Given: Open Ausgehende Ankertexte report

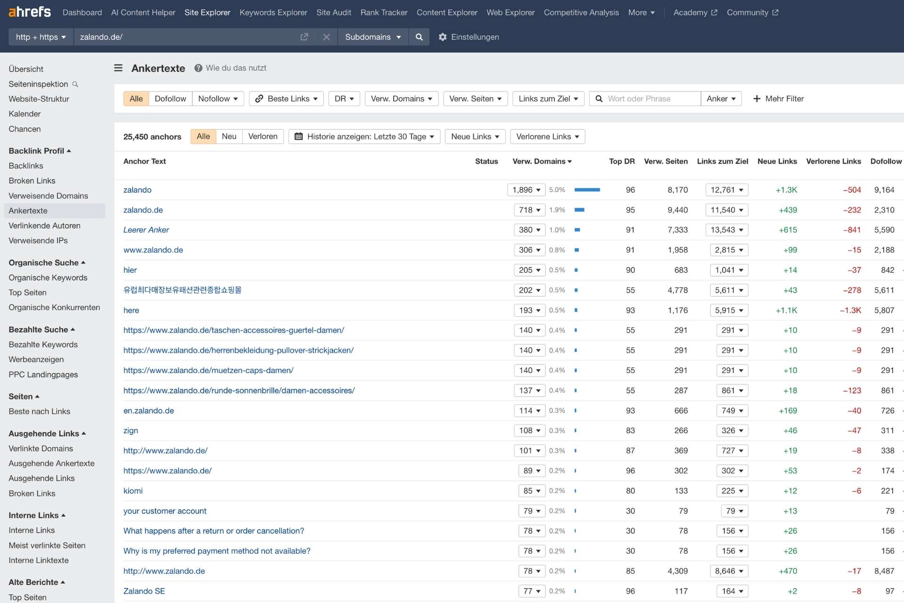Looking at the screenshot, I should [51, 463].
